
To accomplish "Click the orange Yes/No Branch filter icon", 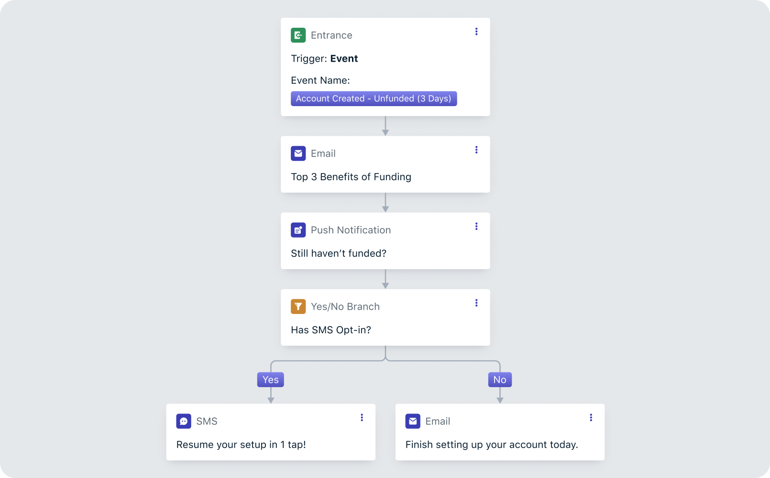I will (298, 306).
